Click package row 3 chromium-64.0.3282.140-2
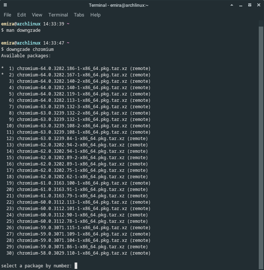The width and height of the screenshot is (264, 270). tap(79, 81)
